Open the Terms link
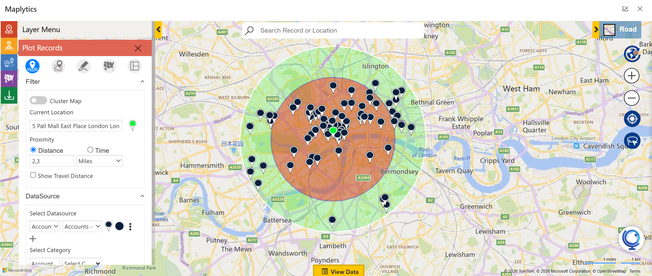This screenshot has width=652, height=276. pyautogui.click(x=635, y=271)
